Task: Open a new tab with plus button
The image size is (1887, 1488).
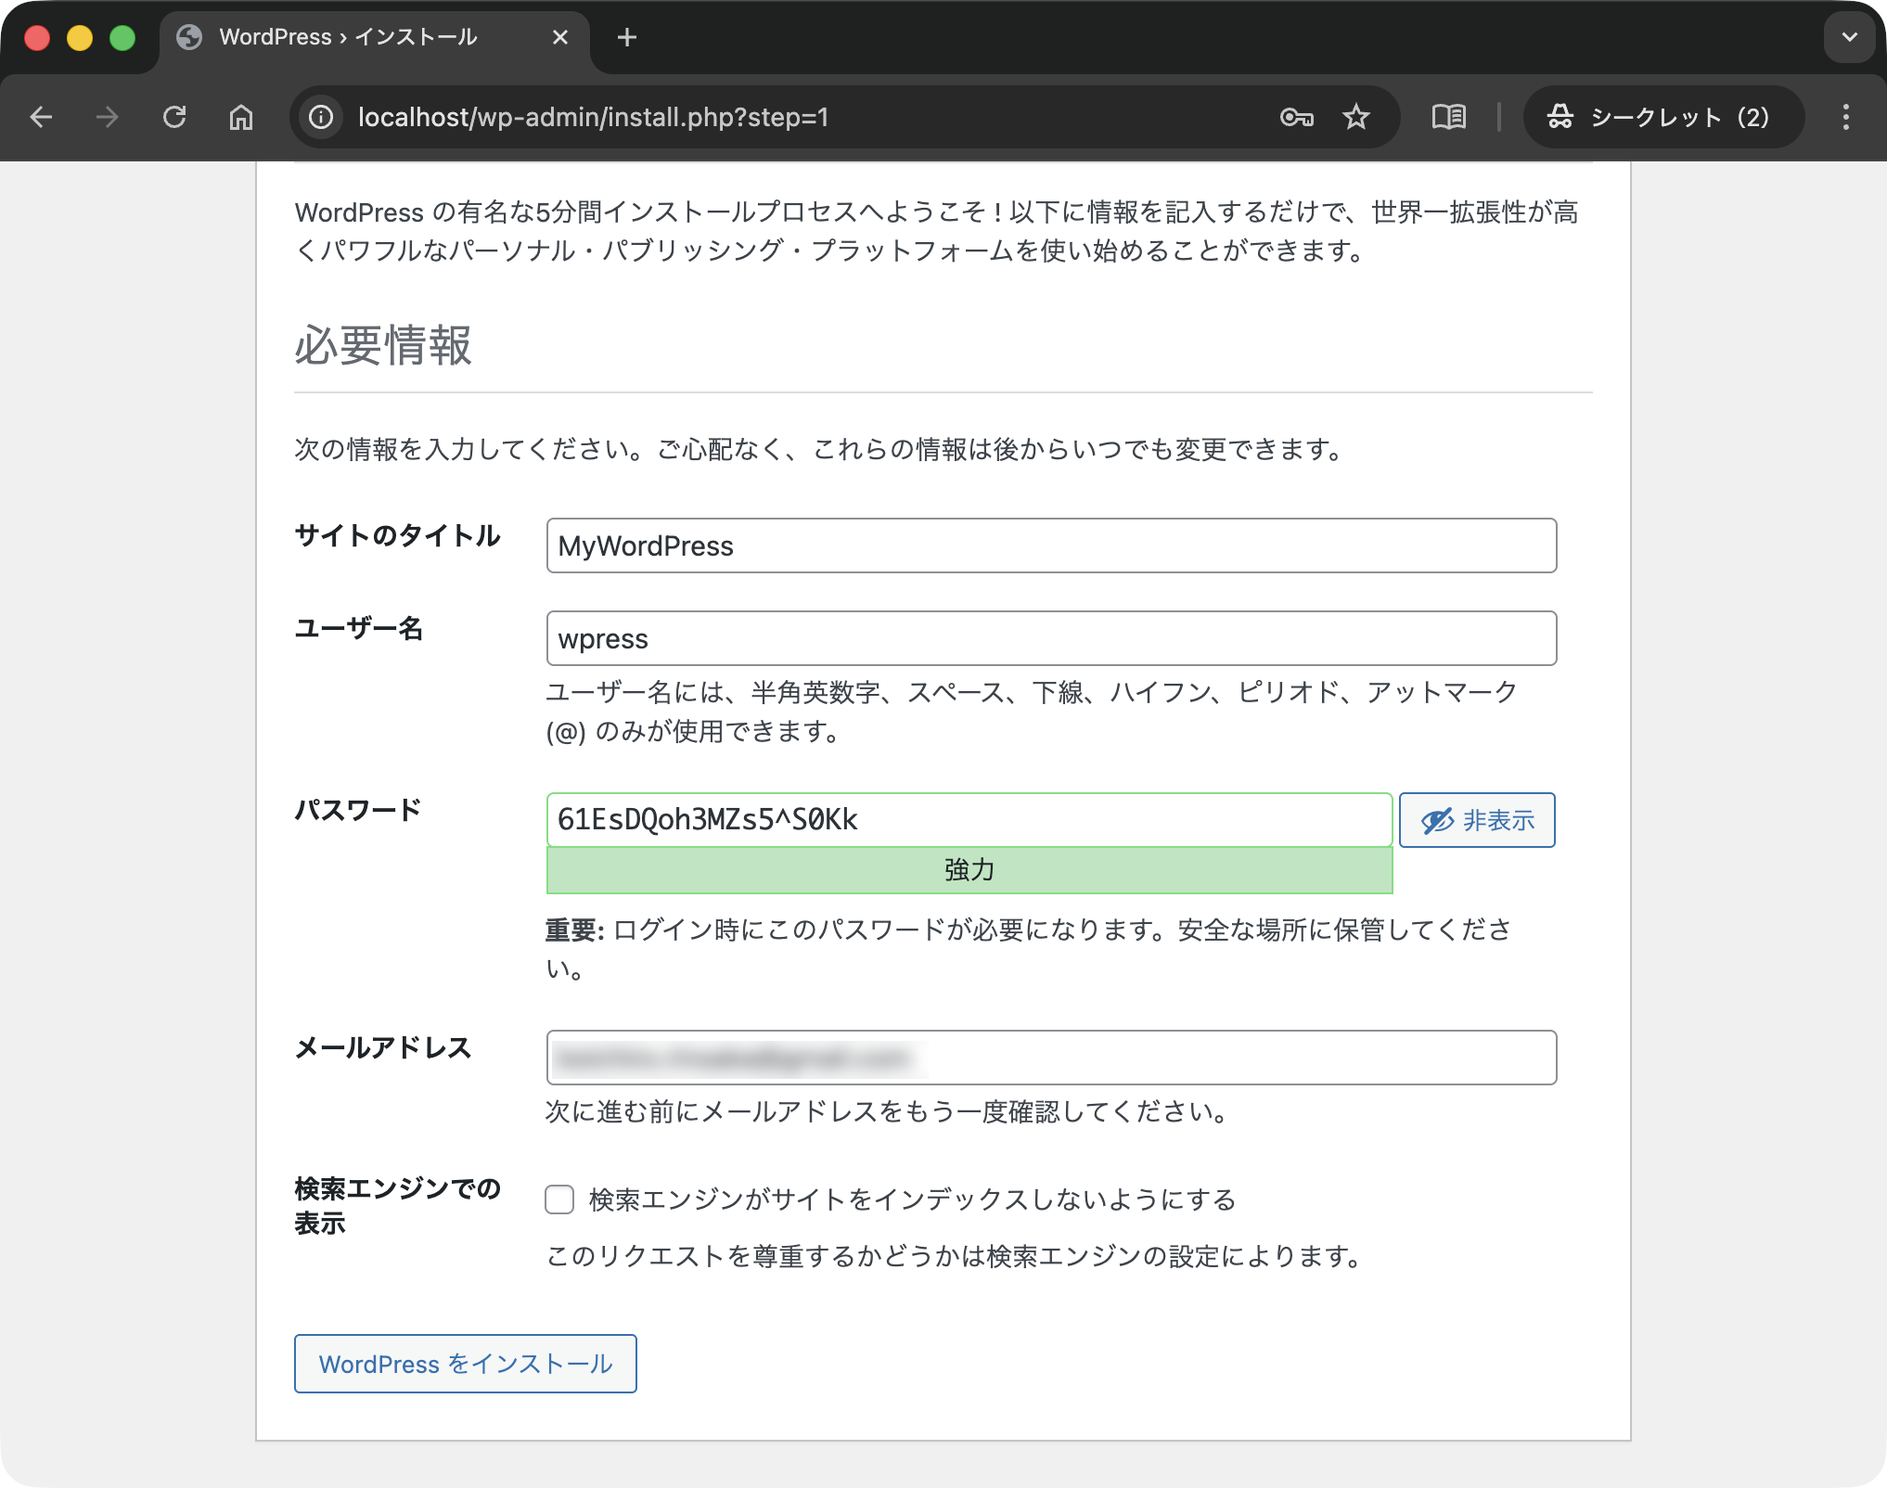Action: (627, 37)
